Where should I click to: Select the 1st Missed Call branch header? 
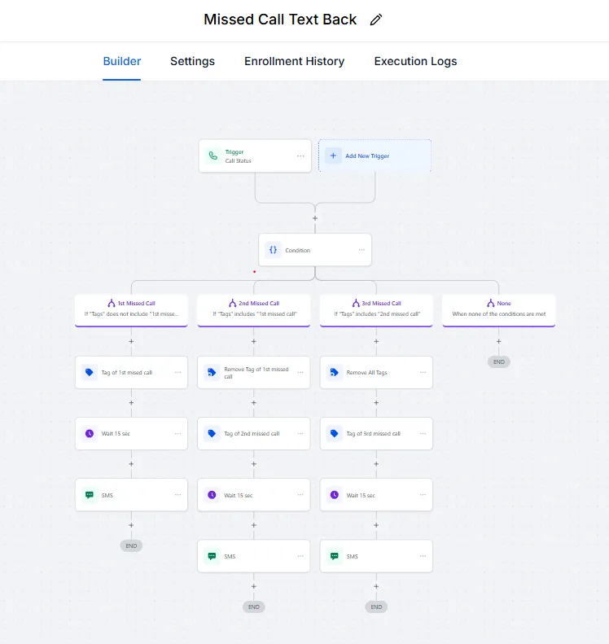[131, 309]
